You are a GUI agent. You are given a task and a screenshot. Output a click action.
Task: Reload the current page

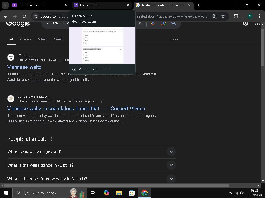[24, 16]
